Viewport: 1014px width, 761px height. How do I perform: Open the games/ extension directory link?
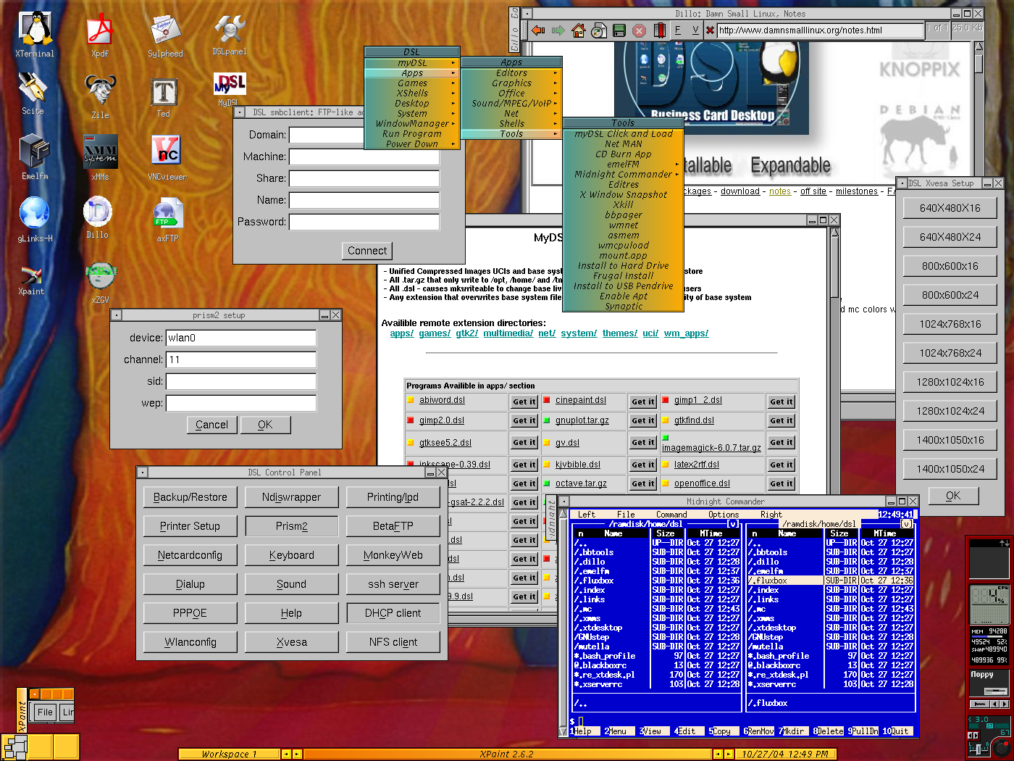pyautogui.click(x=435, y=333)
